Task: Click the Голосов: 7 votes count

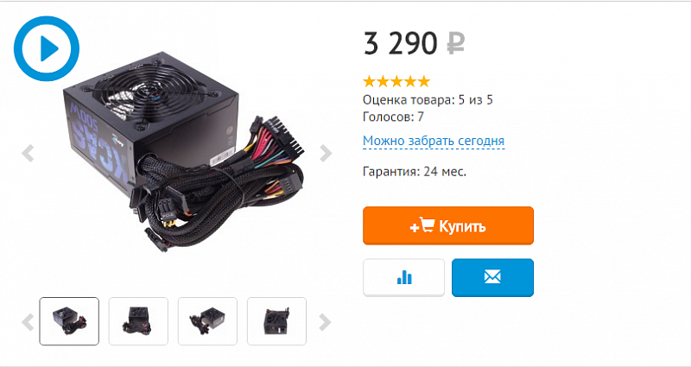Action: pyautogui.click(x=394, y=117)
